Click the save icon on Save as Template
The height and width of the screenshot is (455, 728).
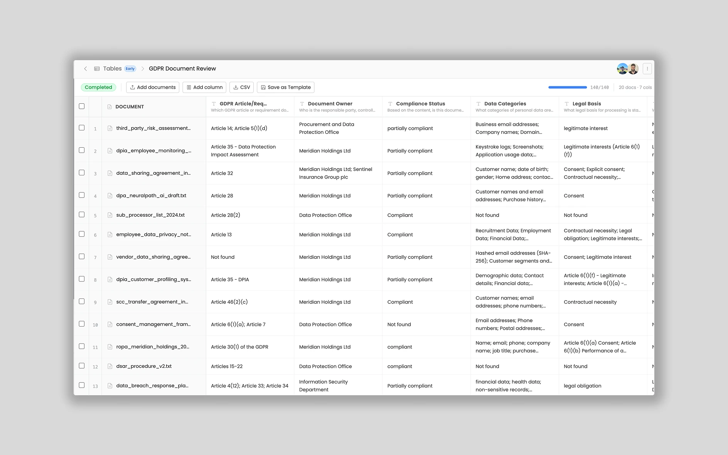click(x=263, y=87)
